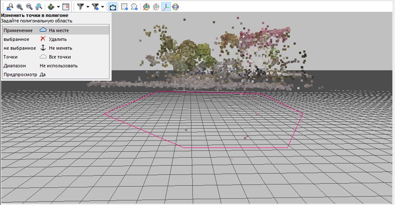Click the window view icon with red square
Image resolution: width=395 pixels, height=205 pixels.
[66, 7]
